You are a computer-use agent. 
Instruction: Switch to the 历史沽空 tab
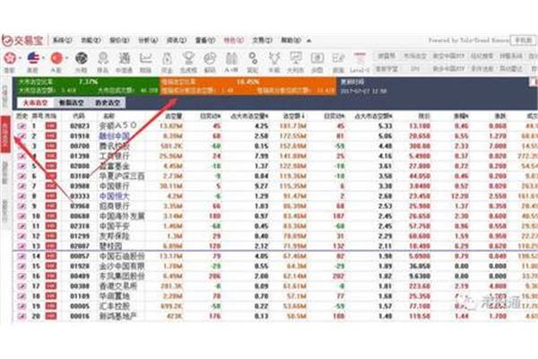point(108,102)
